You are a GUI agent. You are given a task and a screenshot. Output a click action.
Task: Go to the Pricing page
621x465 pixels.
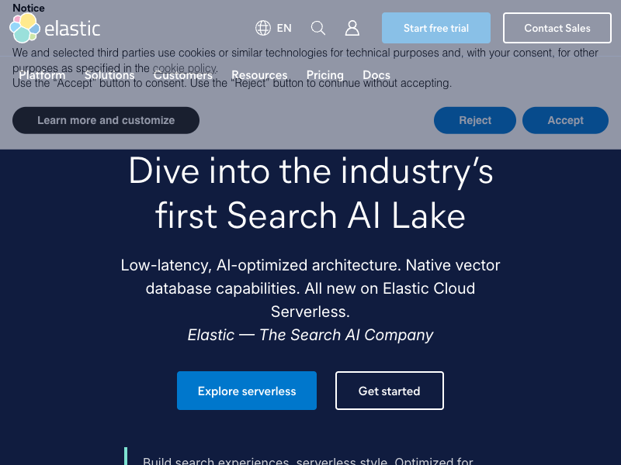[325, 74]
